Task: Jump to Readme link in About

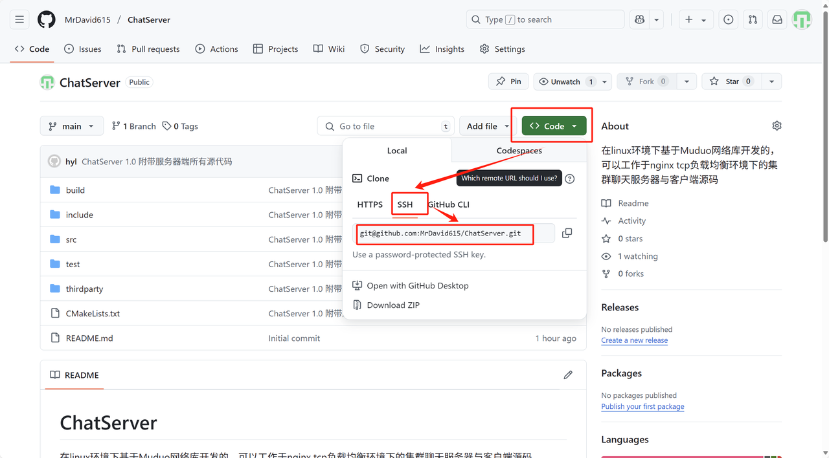Action: [x=625, y=203]
